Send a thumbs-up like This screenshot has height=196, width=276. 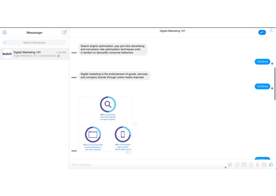[271, 164]
